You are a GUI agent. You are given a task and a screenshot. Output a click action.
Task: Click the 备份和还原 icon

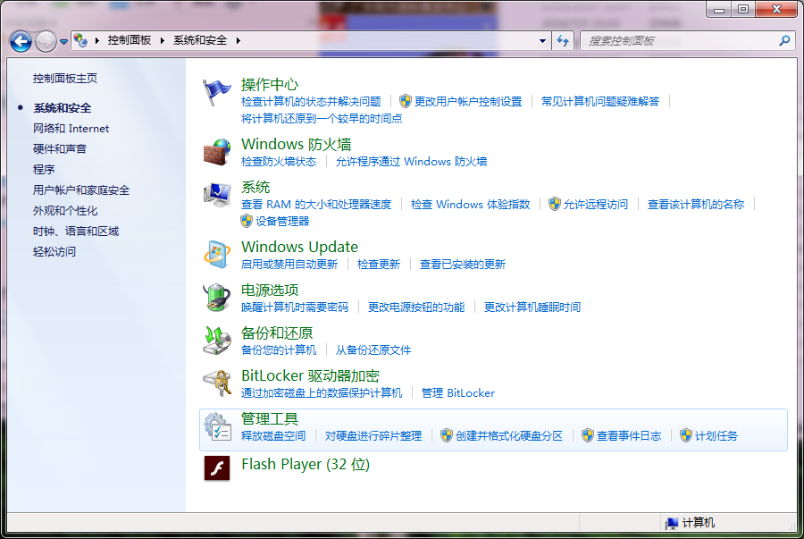click(216, 341)
